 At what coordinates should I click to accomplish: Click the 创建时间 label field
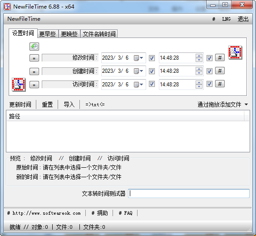click(70, 71)
